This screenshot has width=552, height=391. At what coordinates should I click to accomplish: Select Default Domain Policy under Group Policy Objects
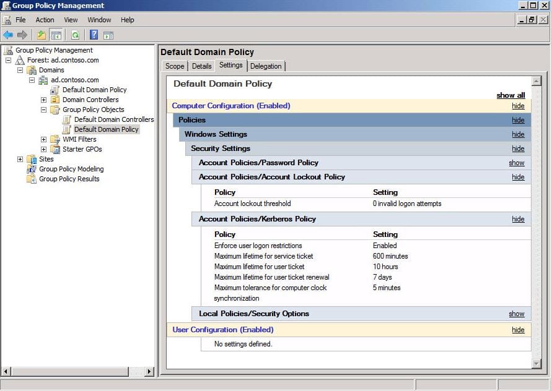pyautogui.click(x=106, y=129)
